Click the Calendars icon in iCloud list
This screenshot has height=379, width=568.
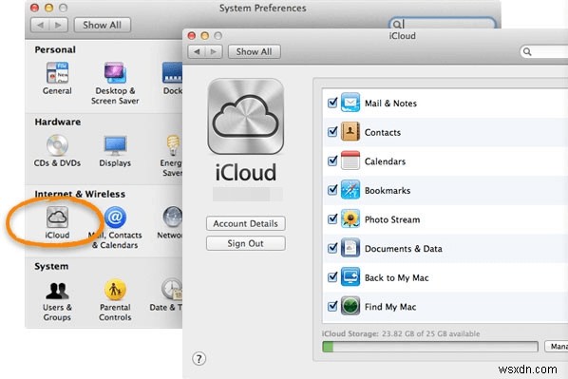tap(350, 161)
